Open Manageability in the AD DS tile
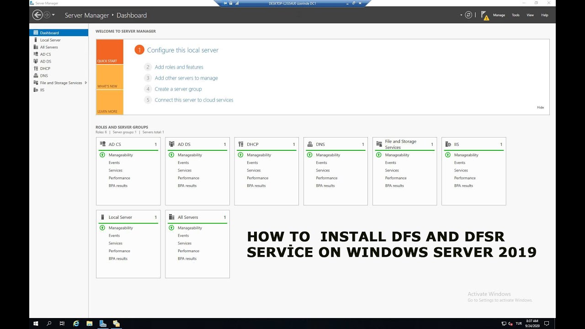Viewport: 585px width, 329px height. (x=190, y=155)
